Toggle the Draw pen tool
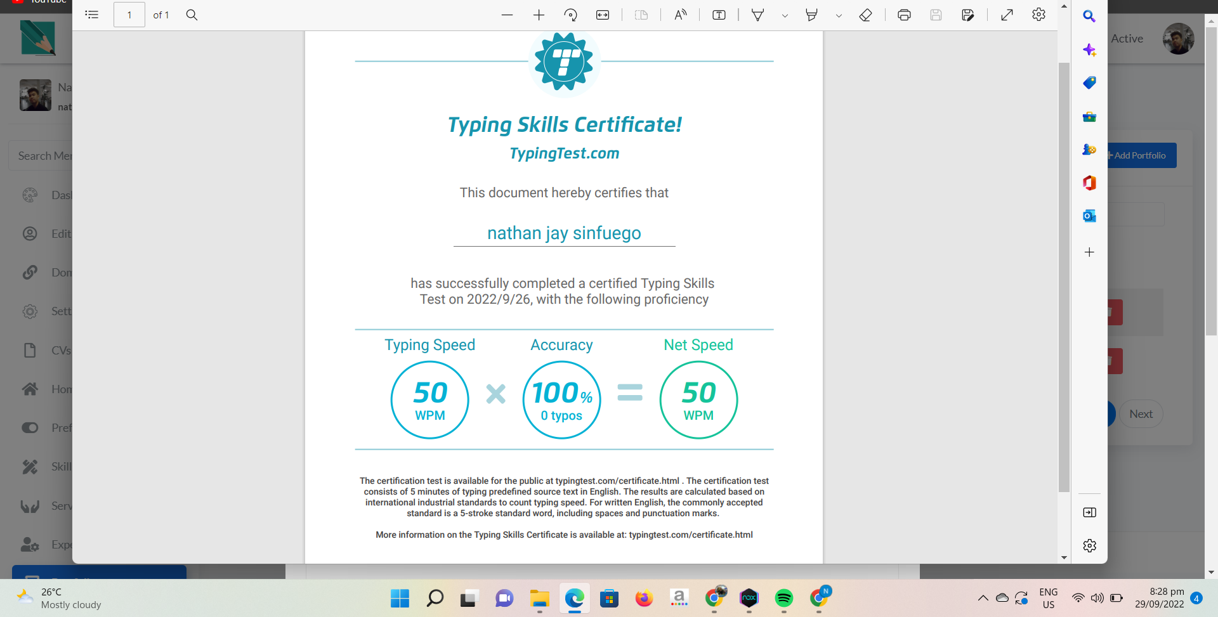This screenshot has width=1218, height=617. click(757, 15)
